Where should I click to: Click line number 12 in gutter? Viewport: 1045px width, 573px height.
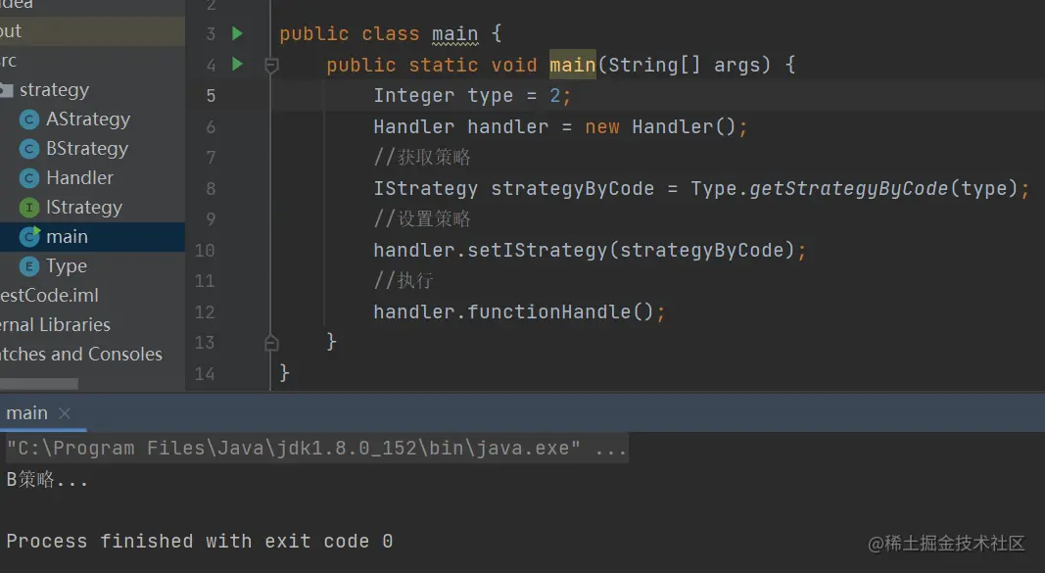click(205, 311)
